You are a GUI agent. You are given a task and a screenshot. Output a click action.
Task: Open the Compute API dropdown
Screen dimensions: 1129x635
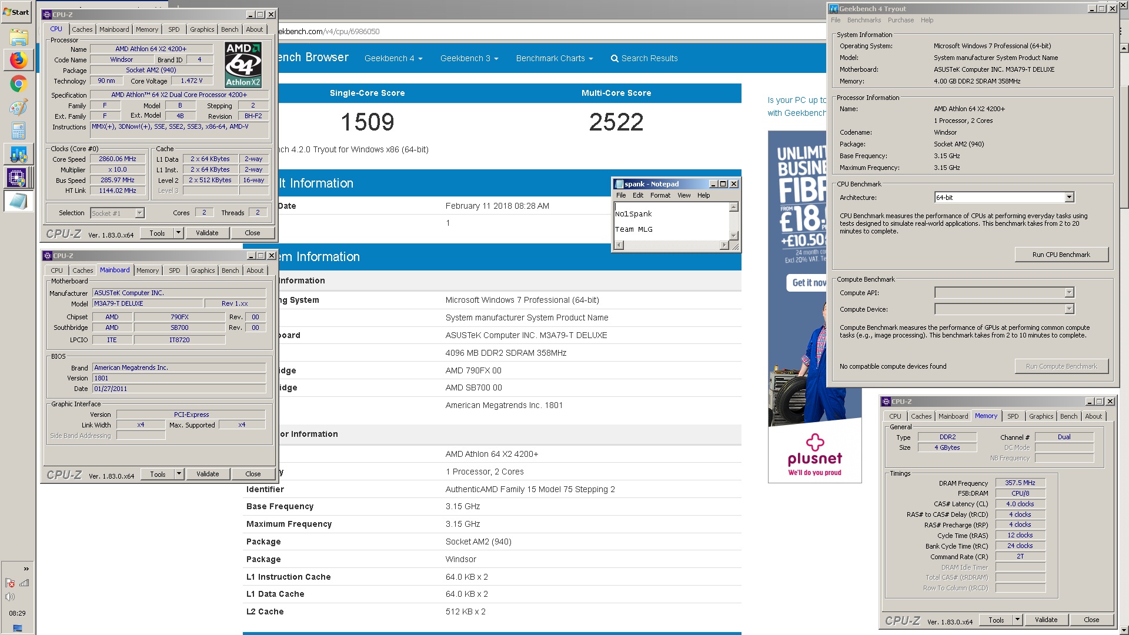coord(1070,293)
